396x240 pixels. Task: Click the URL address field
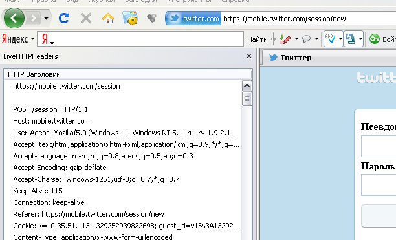308,19
